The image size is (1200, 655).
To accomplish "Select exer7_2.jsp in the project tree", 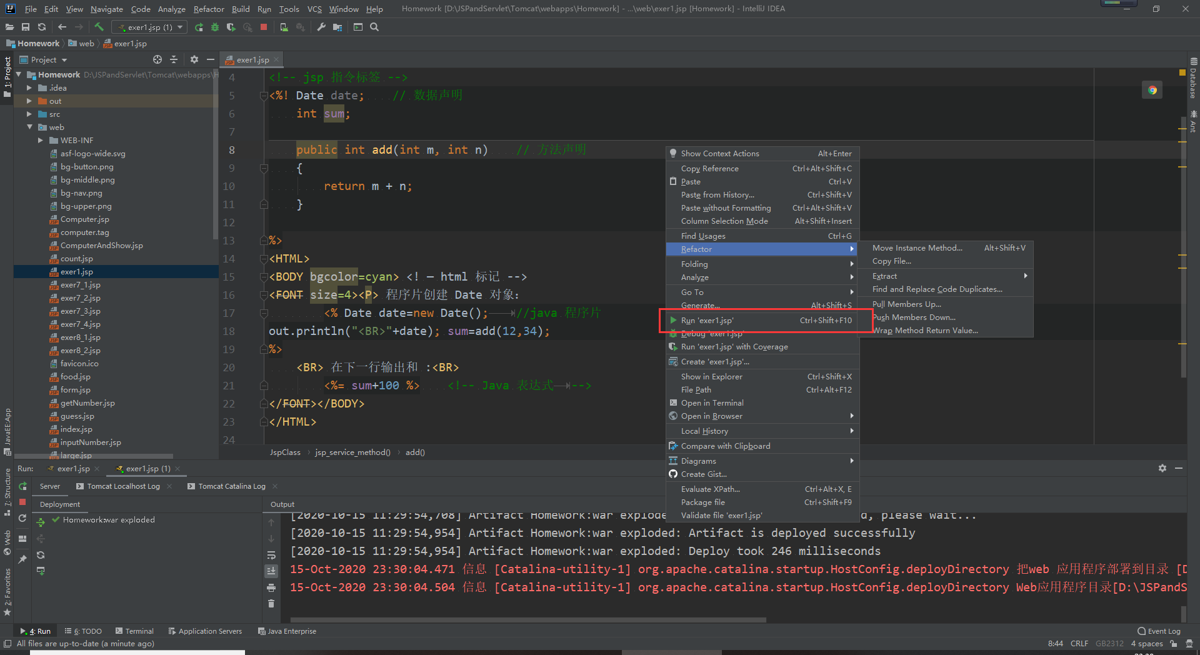I will (x=80, y=298).
